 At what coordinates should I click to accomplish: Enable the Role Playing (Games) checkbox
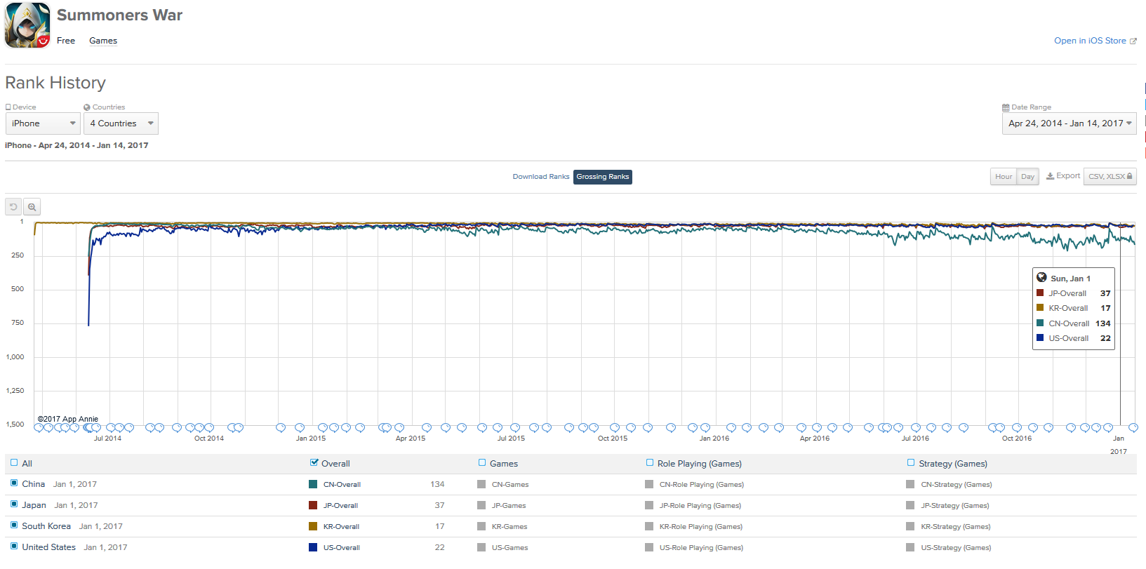tap(650, 463)
